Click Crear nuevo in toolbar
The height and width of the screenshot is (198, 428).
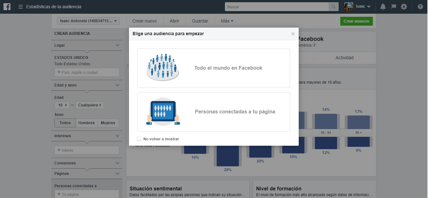tap(144, 21)
